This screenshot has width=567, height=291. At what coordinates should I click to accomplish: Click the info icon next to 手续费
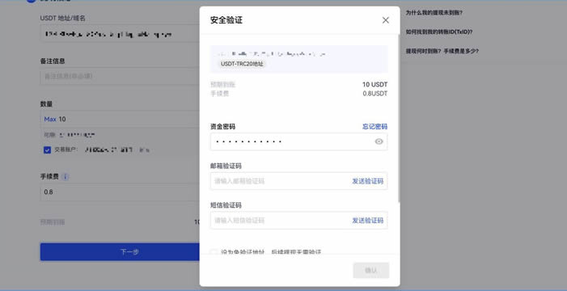(65, 177)
